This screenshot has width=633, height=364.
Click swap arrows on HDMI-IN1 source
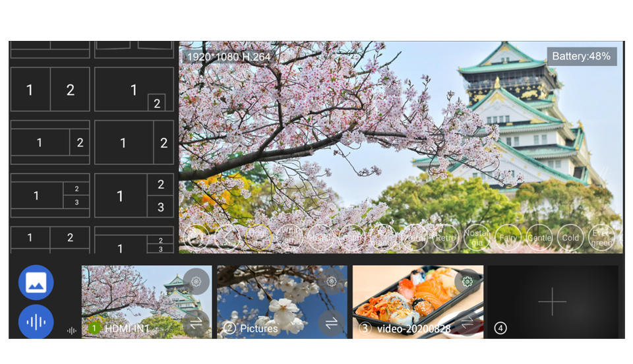pyautogui.click(x=196, y=322)
